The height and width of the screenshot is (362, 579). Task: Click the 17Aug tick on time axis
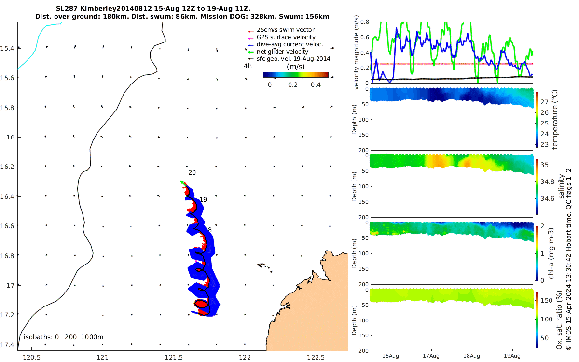click(431, 356)
